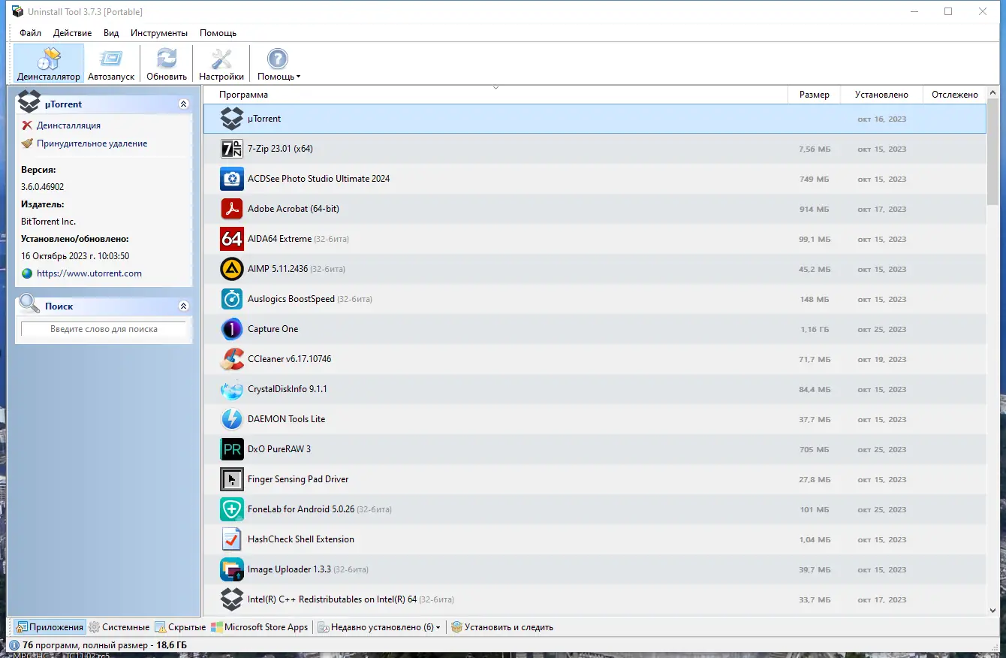Click the µTorrent icon in the program list
Image resolution: width=1006 pixels, height=658 pixels.
coord(232,118)
